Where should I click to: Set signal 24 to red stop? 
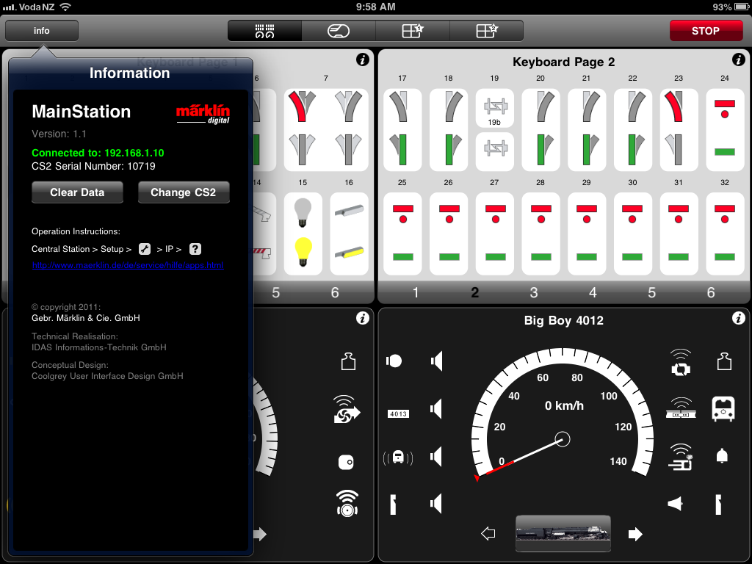725,109
